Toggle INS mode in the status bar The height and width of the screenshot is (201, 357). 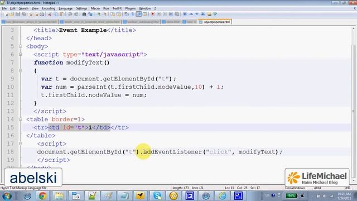348,188
